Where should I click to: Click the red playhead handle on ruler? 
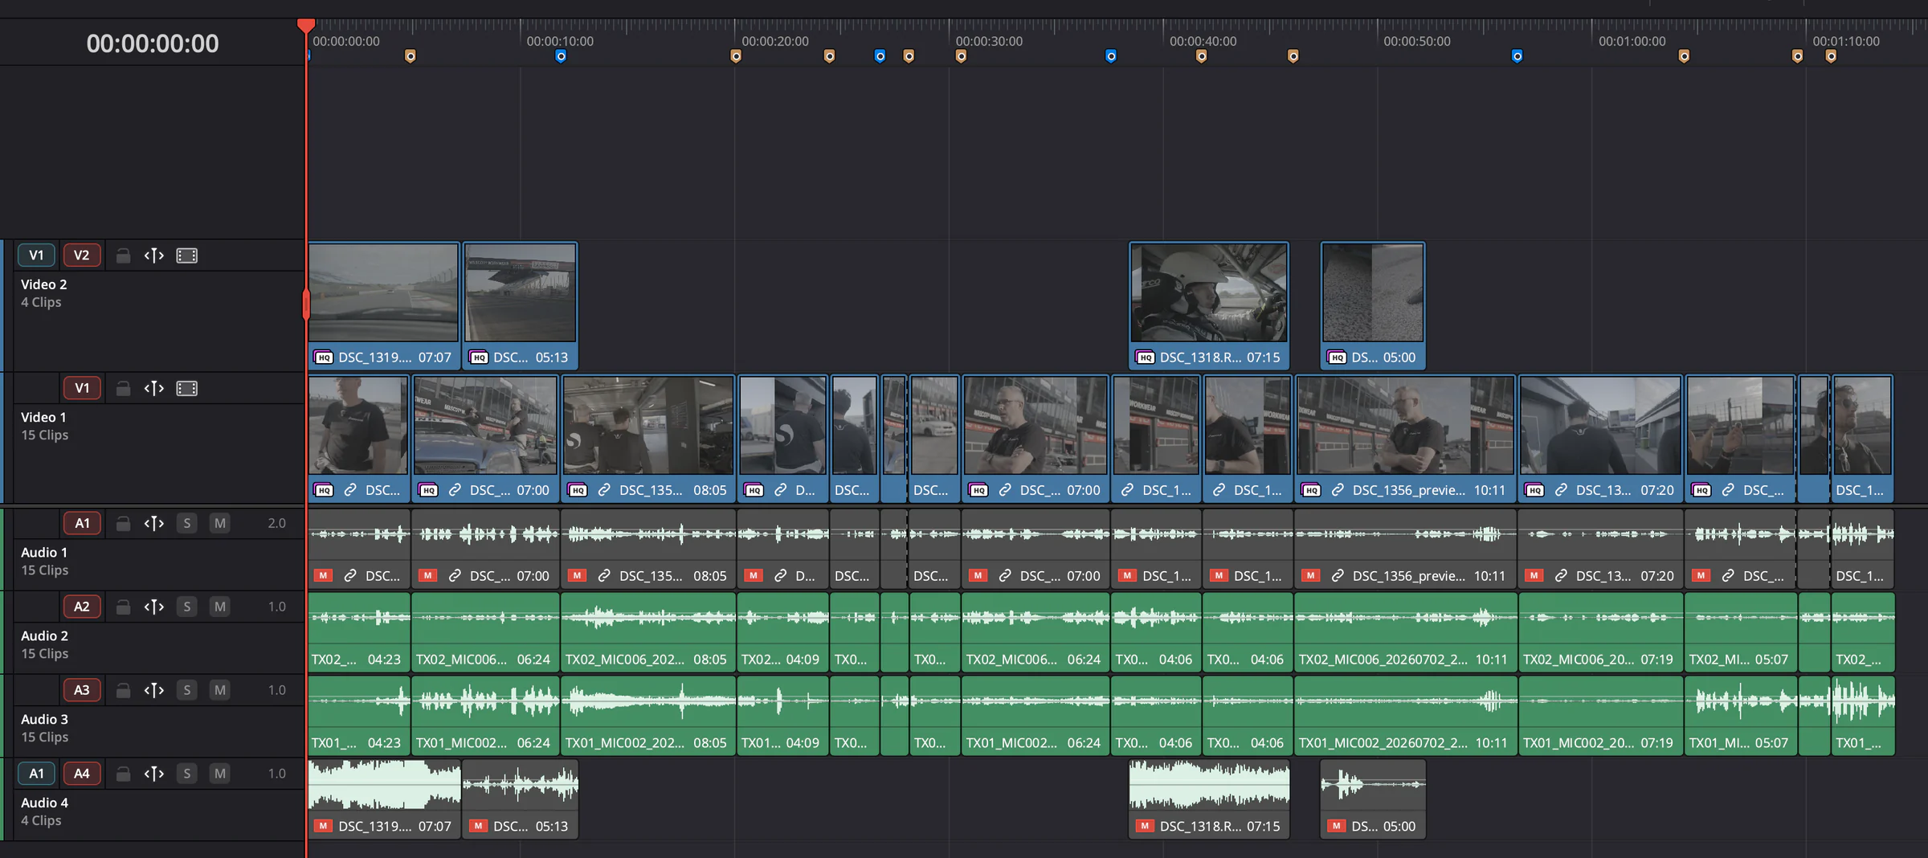click(306, 26)
